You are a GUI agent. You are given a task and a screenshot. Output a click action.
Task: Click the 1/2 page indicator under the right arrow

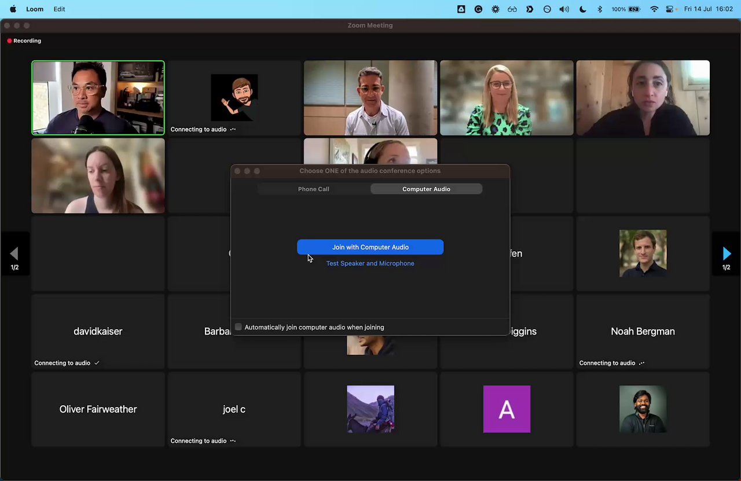pyautogui.click(x=727, y=267)
